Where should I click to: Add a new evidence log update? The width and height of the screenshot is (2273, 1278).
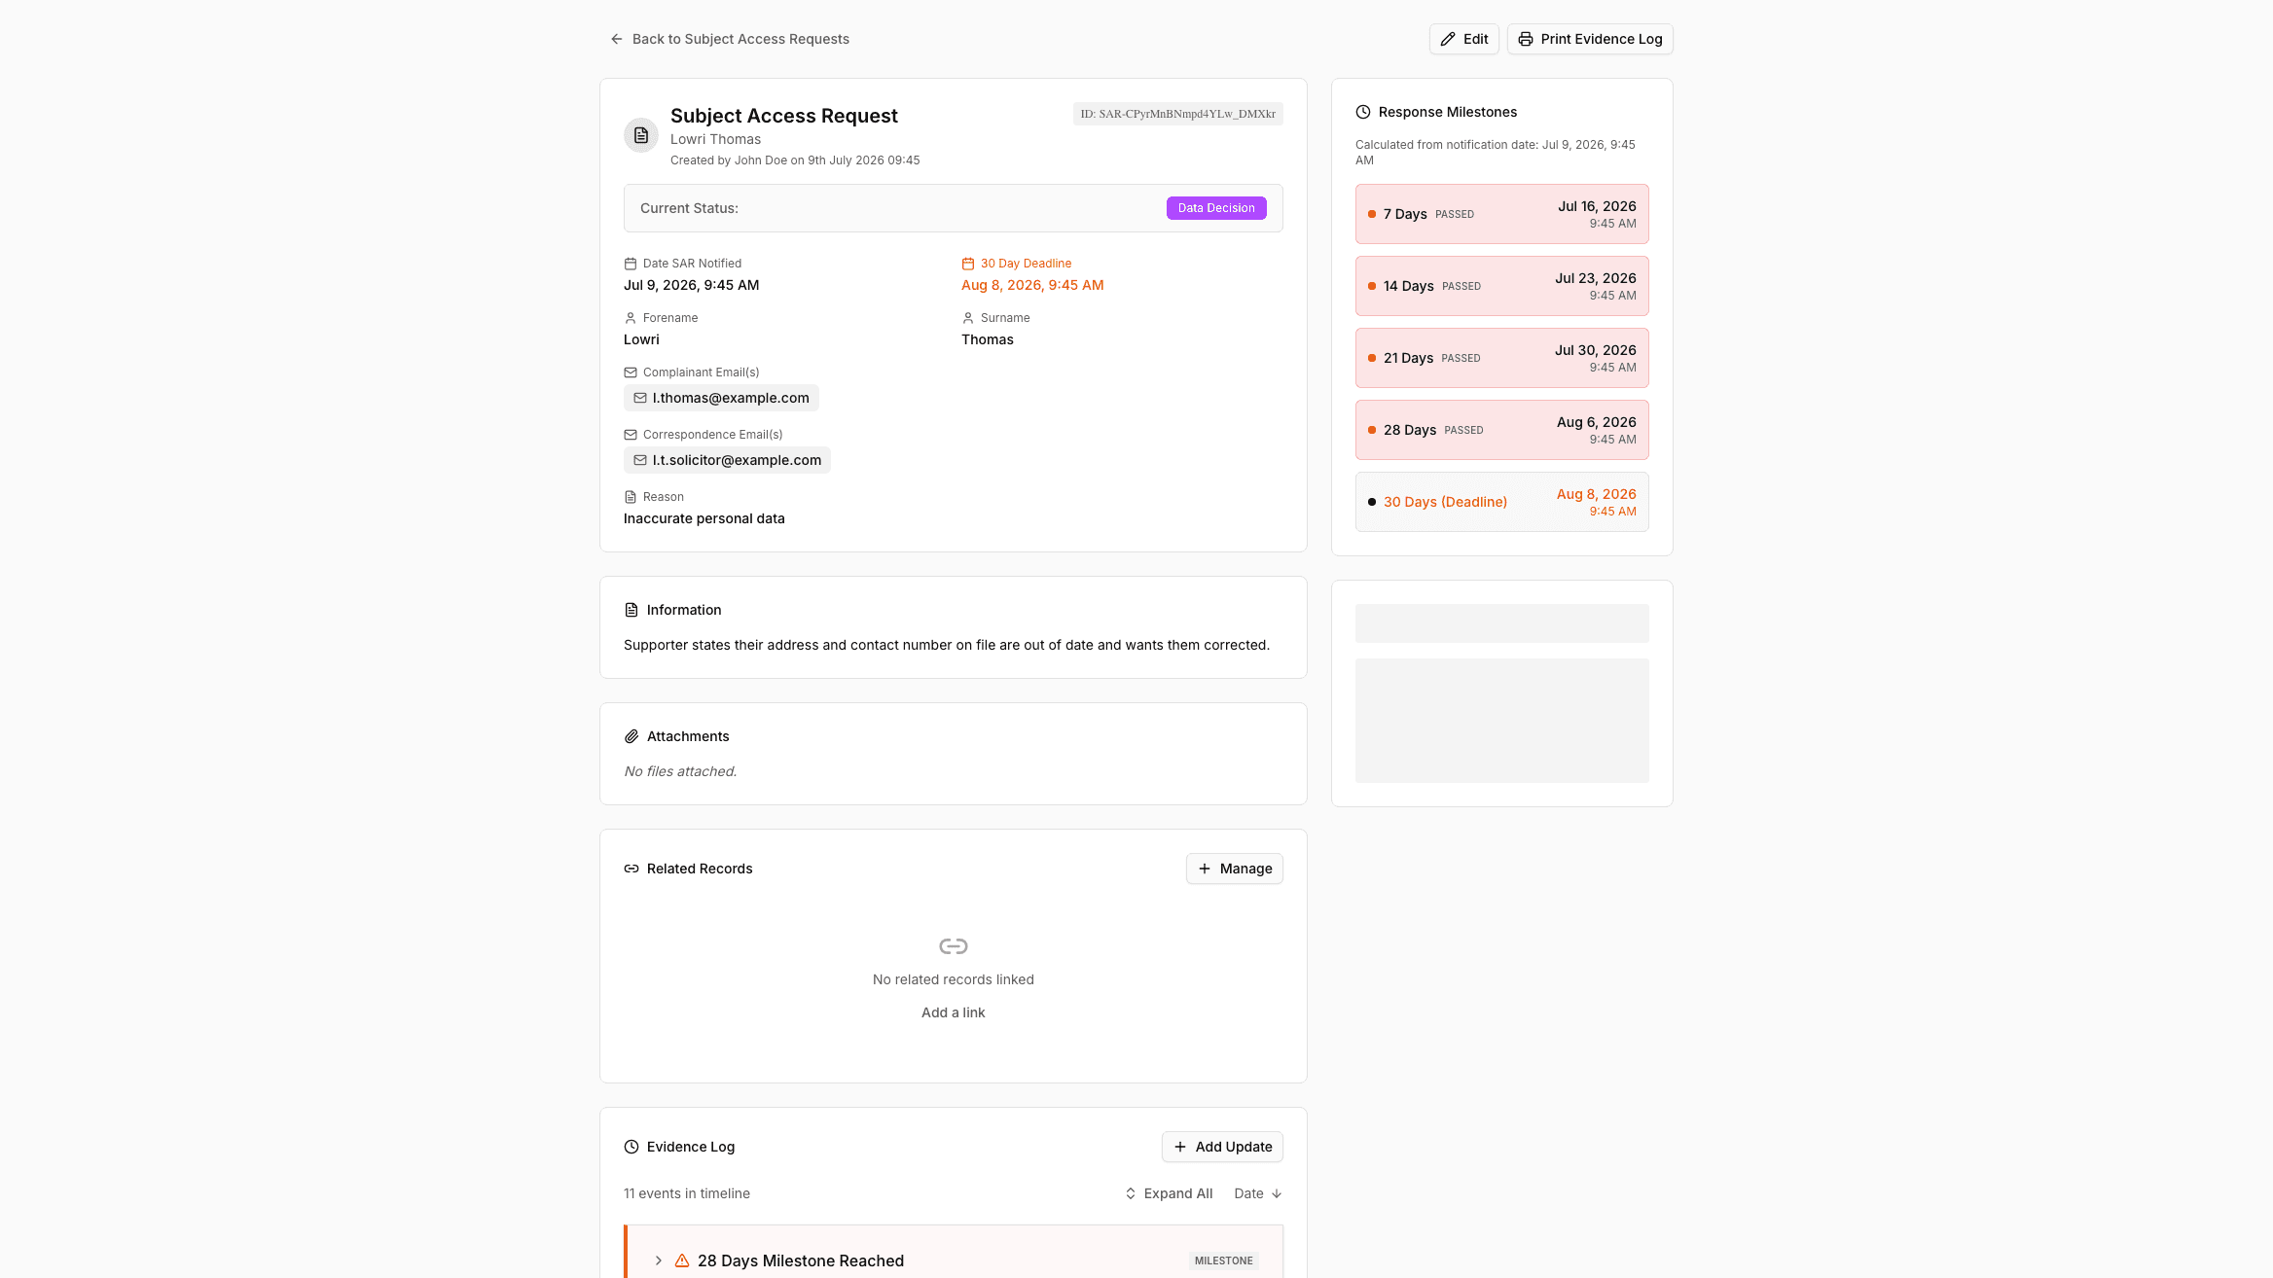(x=1222, y=1147)
